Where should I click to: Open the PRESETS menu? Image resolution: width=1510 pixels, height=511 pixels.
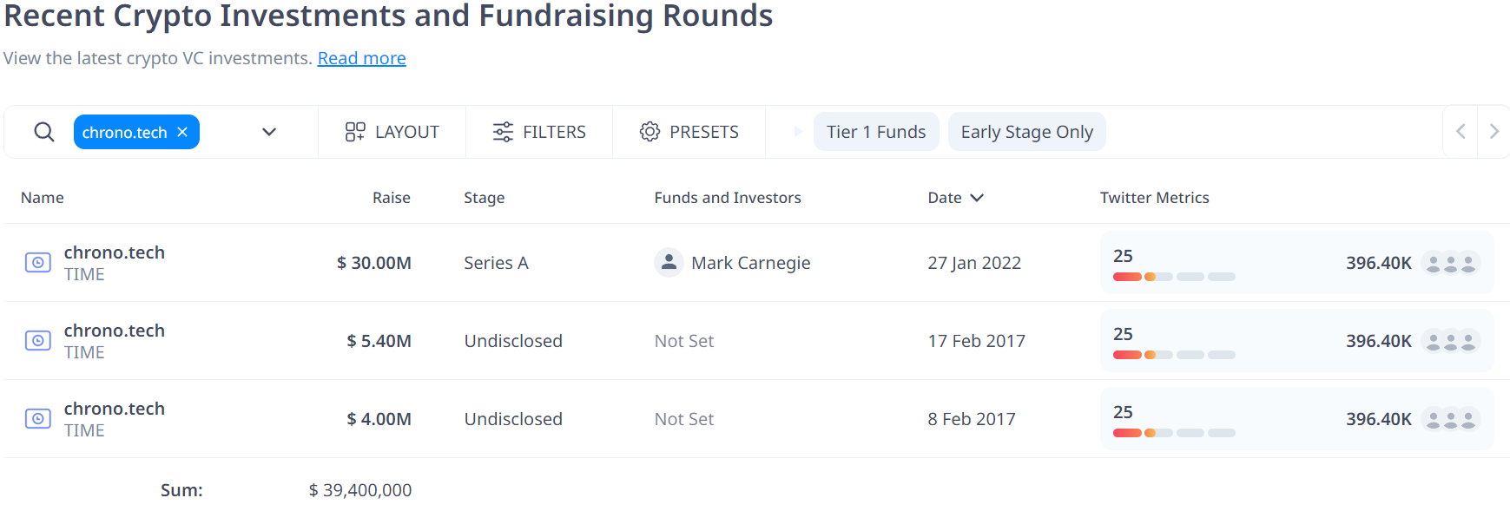point(689,132)
